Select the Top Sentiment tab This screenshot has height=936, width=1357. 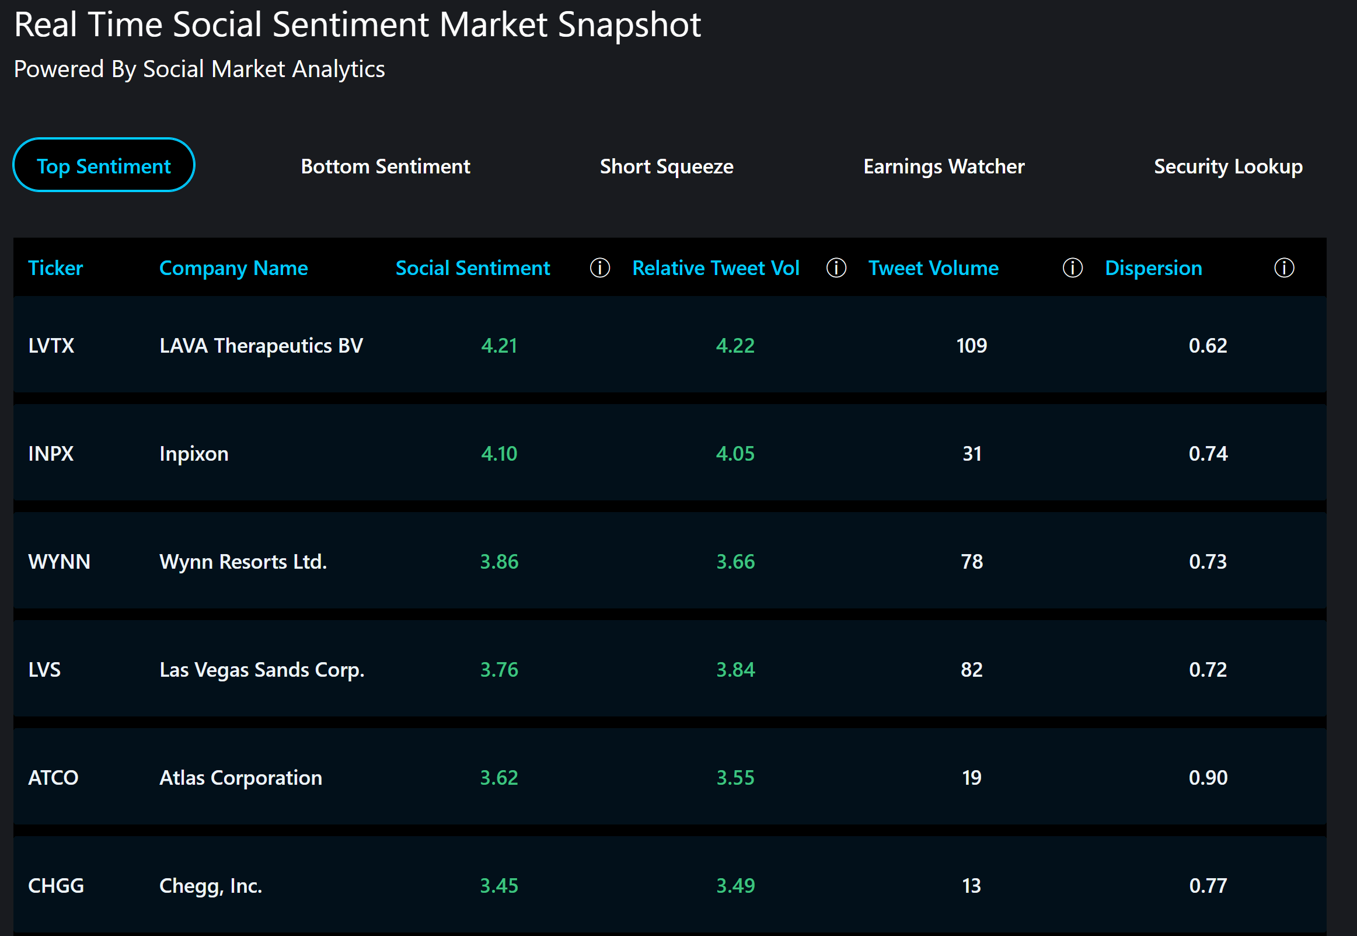pyautogui.click(x=104, y=165)
